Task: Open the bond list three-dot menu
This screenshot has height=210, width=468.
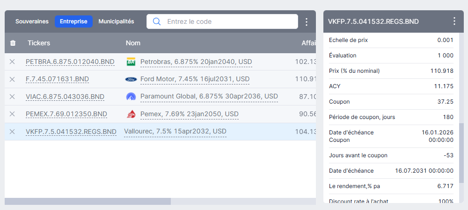Action: [x=307, y=22]
